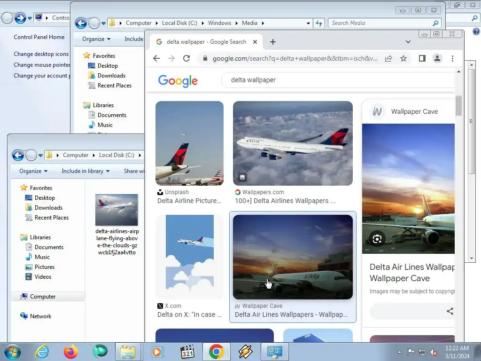Share the preview image in side panel
481x361 pixels.
[450, 311]
